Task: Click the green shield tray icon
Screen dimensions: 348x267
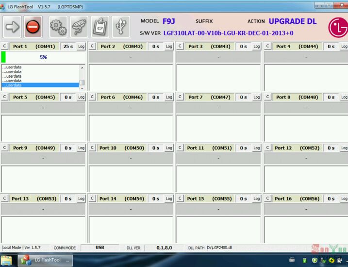Action: tap(315, 260)
